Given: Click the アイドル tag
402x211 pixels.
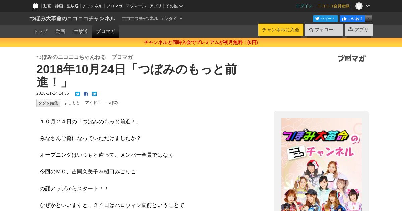Looking at the screenshot, I should point(93,103).
